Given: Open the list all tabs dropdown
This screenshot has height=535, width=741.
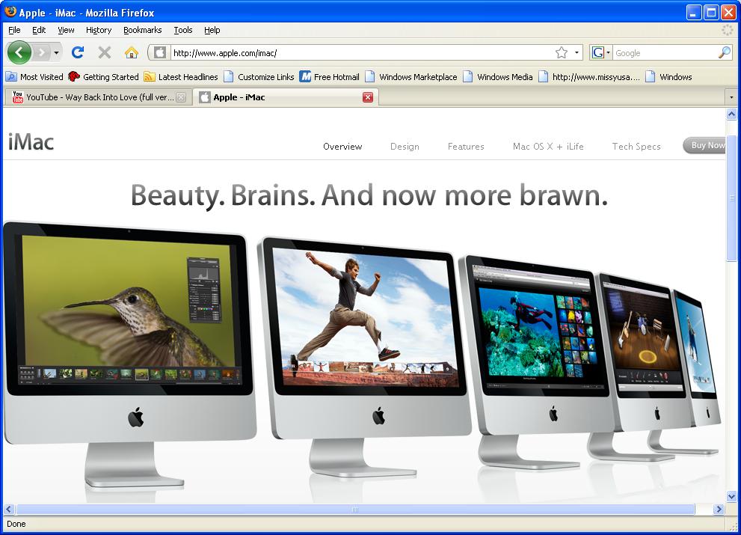Looking at the screenshot, I should point(731,97).
